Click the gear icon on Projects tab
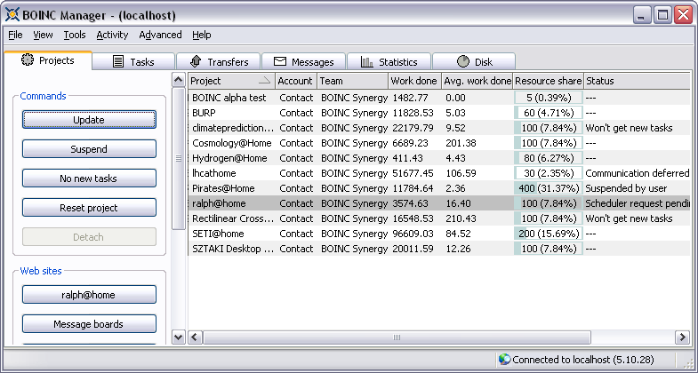The height and width of the screenshot is (373, 698). tap(28, 60)
